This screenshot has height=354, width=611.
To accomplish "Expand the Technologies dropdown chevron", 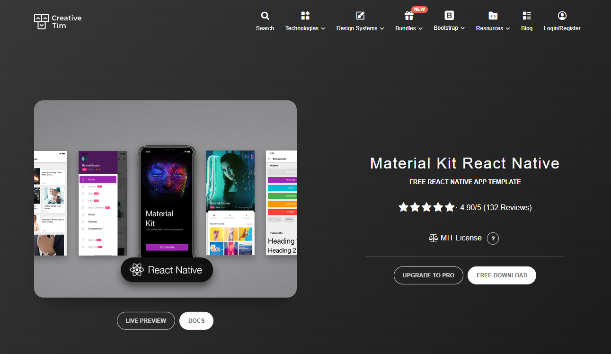I will point(323,29).
